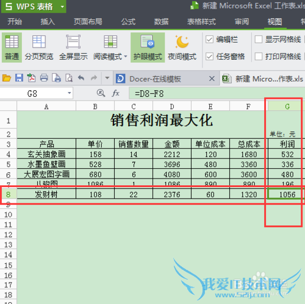The width and height of the screenshot is (305, 304).
Task: Click the fx insert function icon
Action: (x=115, y=93)
